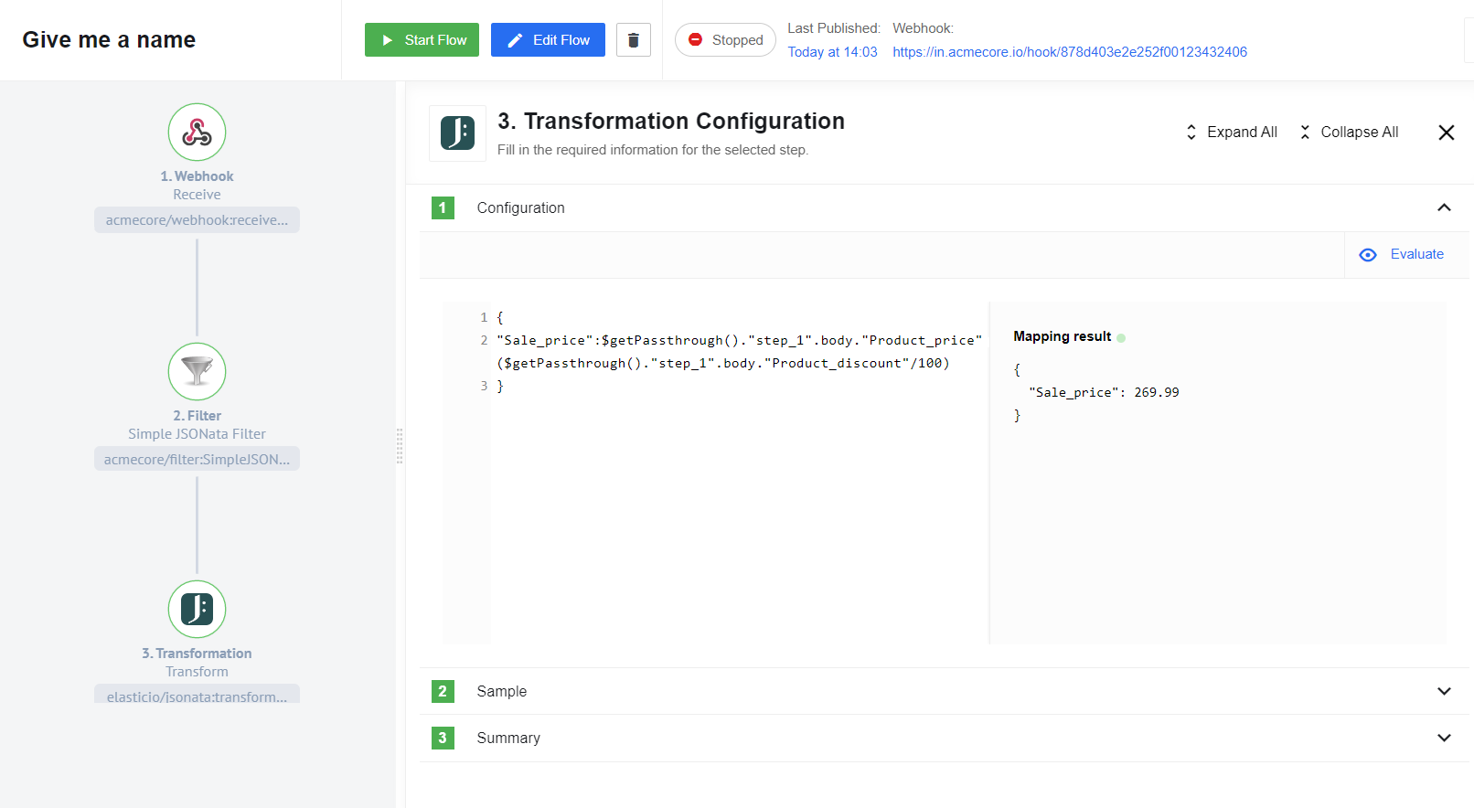The image size is (1474, 808).
Task: Delete flow using trash icon
Action: (634, 39)
